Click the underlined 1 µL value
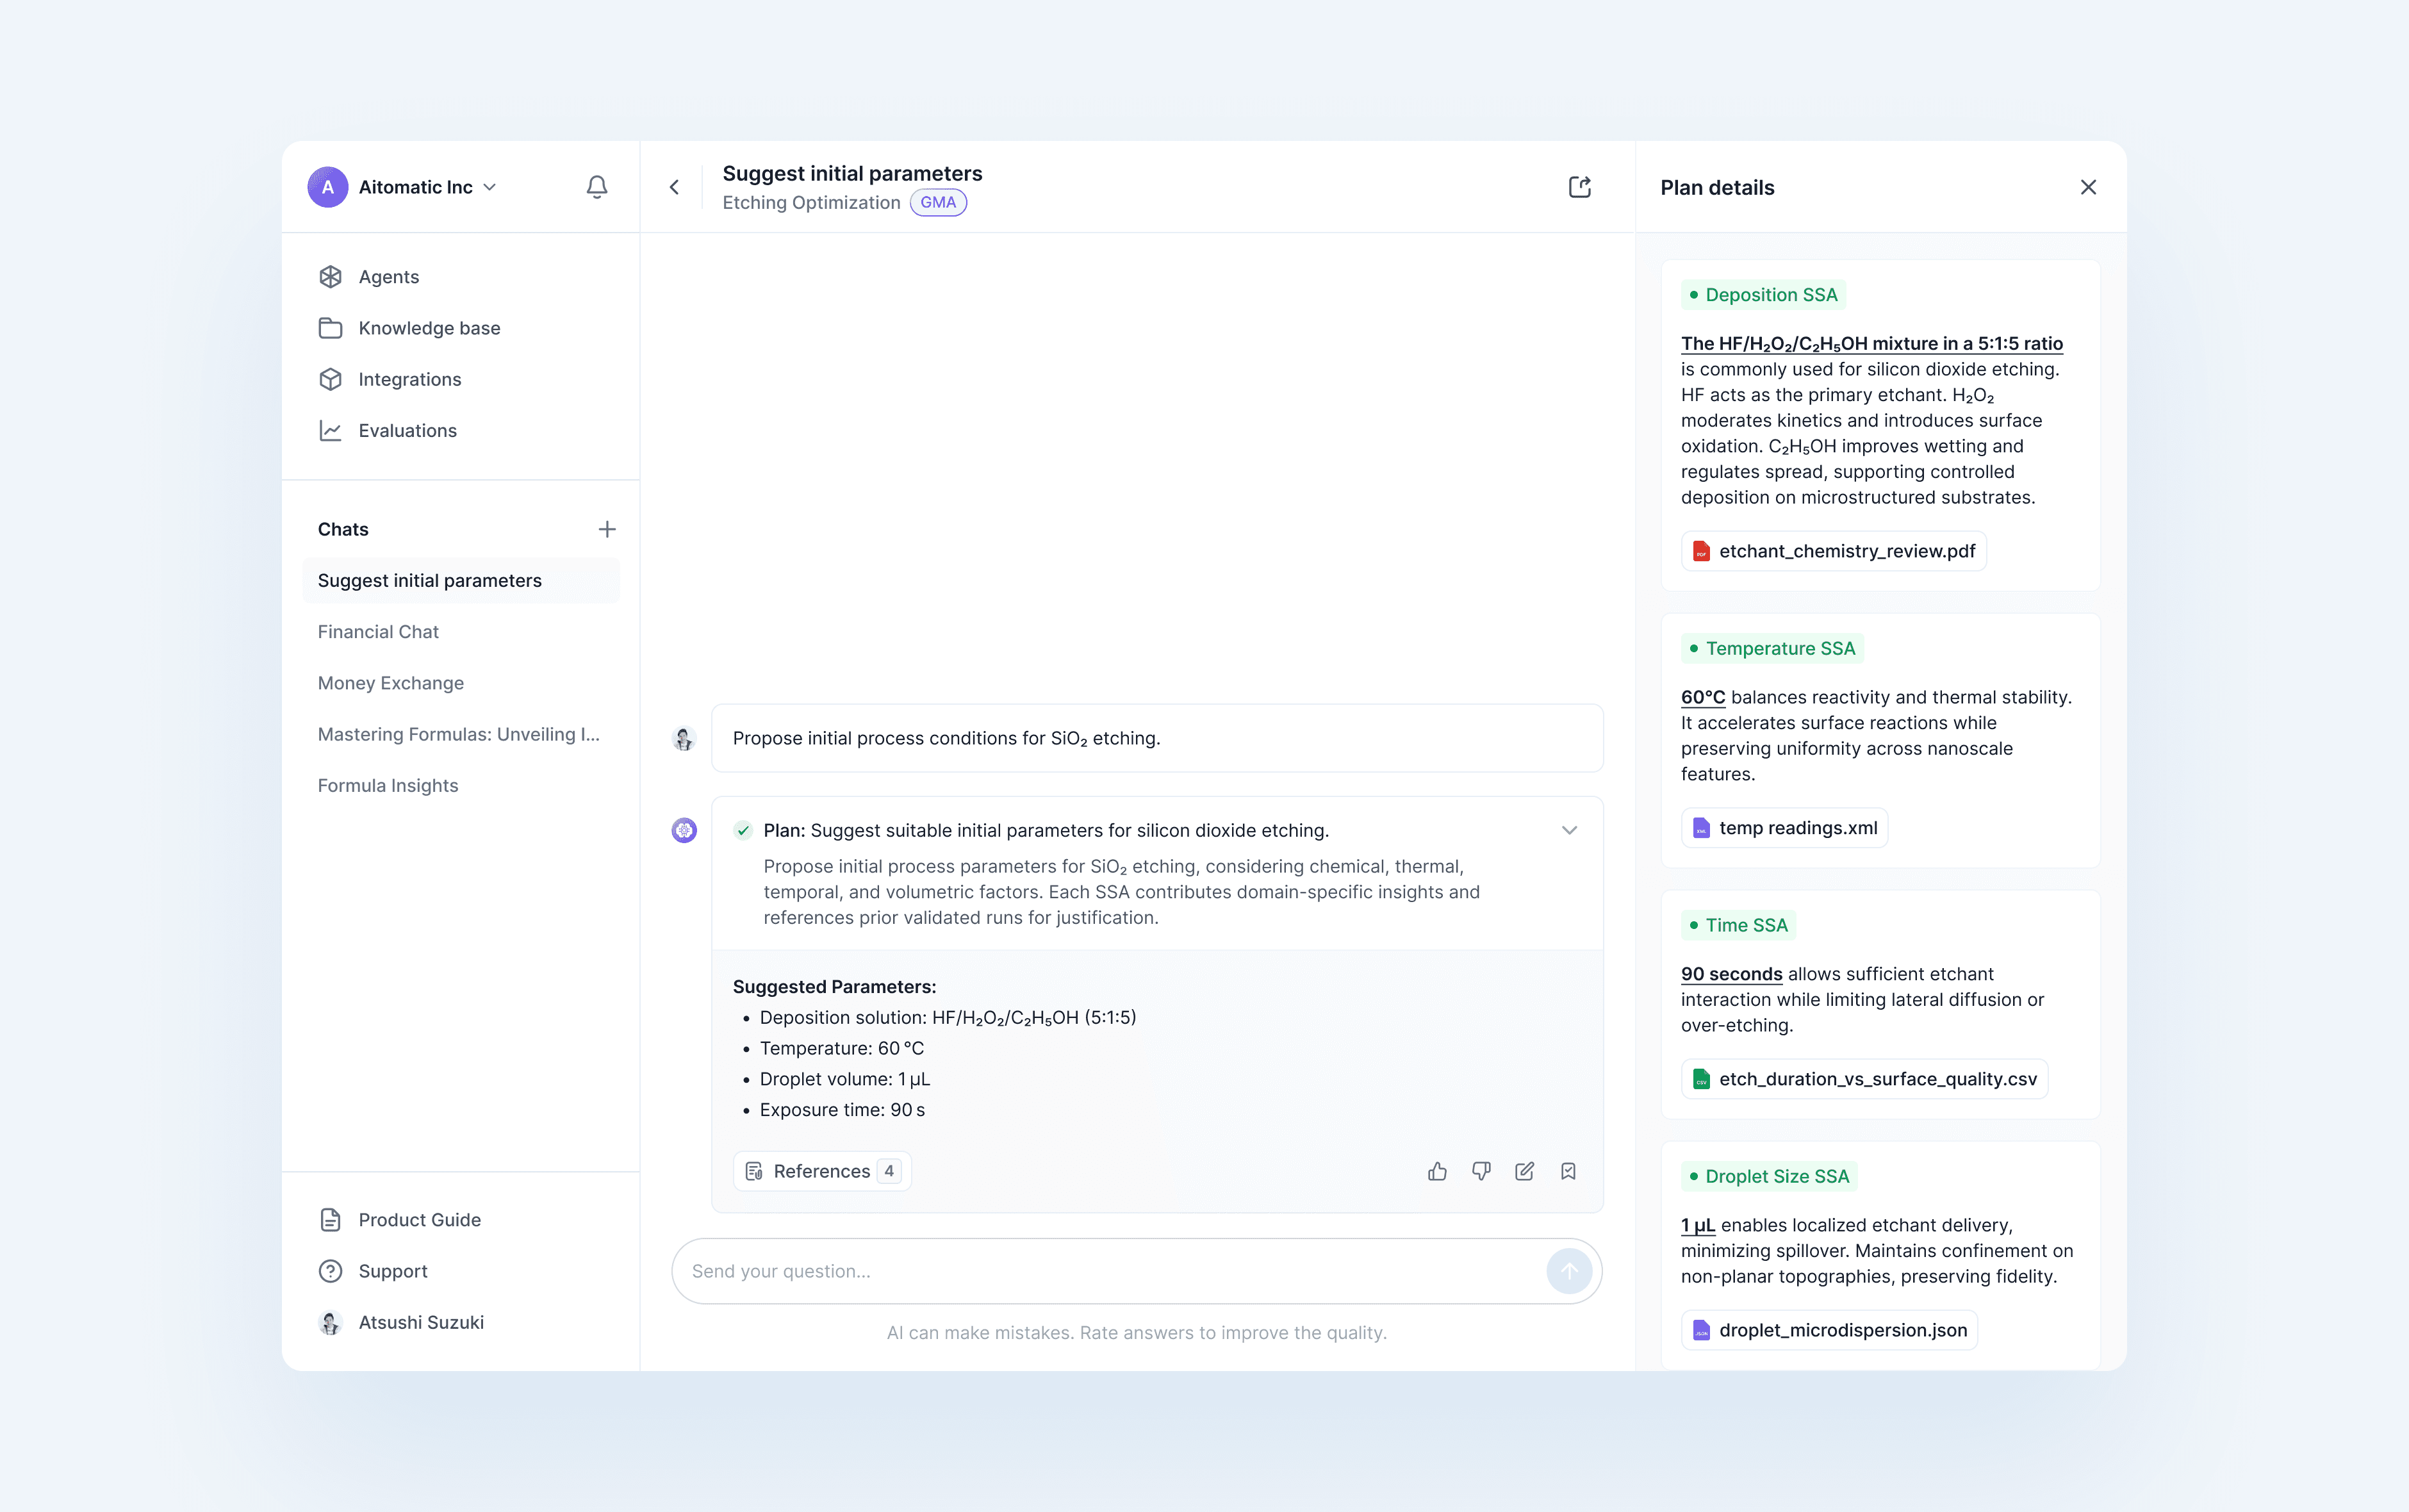 click(x=1698, y=1226)
